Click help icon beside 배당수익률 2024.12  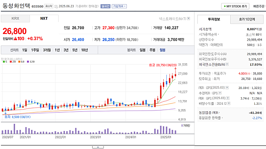pos(229,103)
